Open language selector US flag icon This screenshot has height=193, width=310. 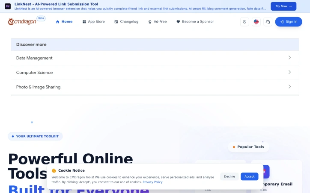pos(256,22)
